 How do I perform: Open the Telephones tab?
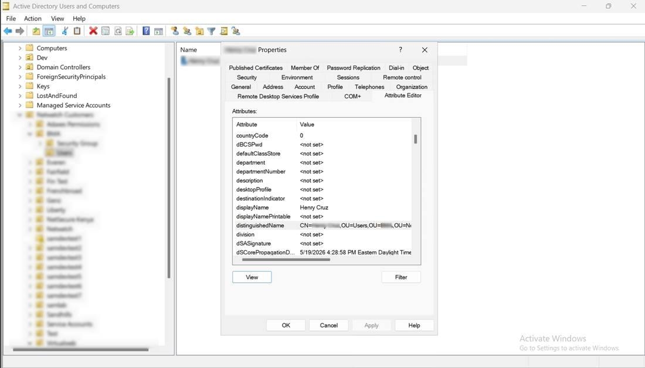pos(369,87)
